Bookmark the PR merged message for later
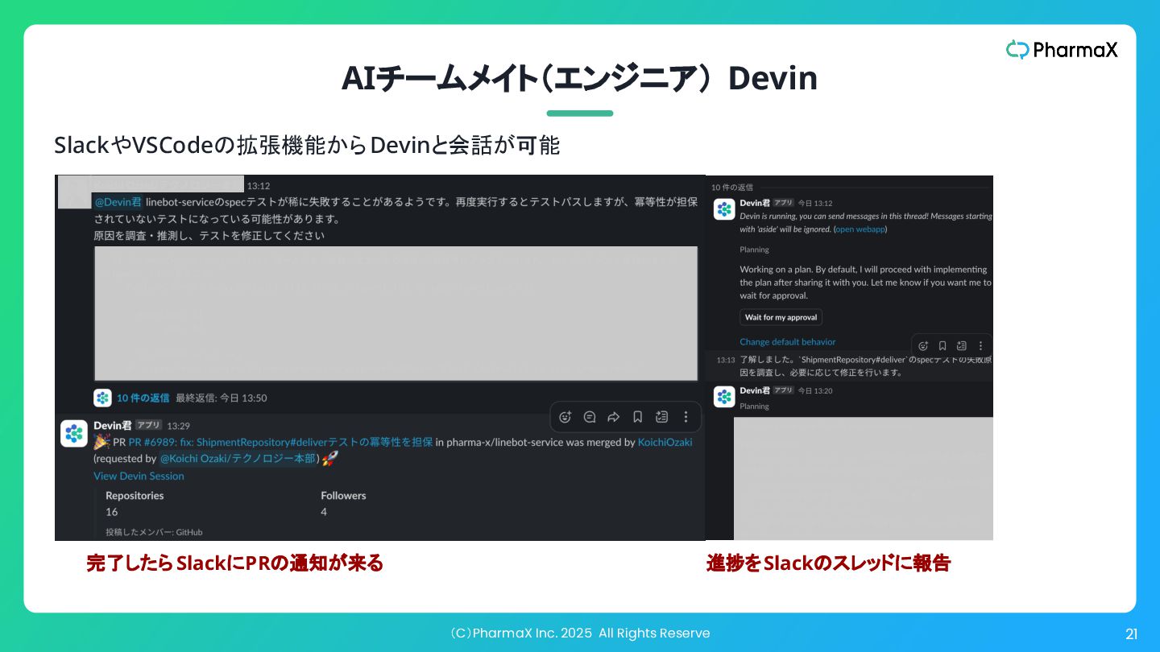Viewport: 1160px width, 652px height. click(637, 417)
